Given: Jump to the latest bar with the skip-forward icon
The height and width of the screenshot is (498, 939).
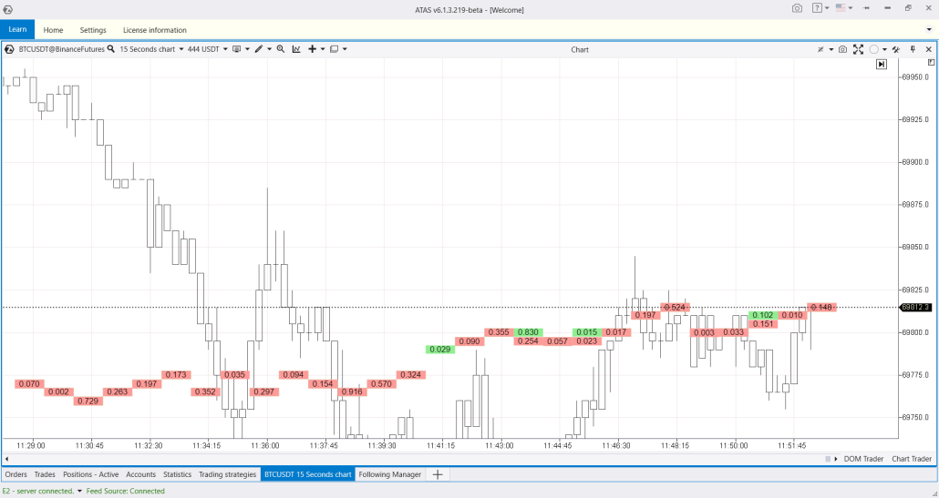Looking at the screenshot, I should [882, 64].
